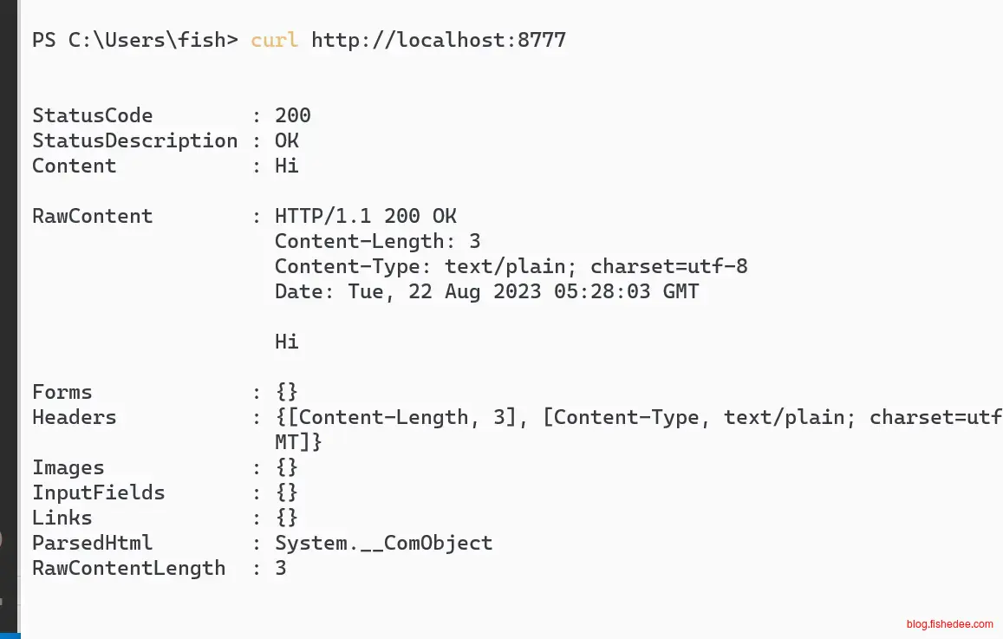Click the curl command in the prompt
Viewport: 1003px width, 639px height.
click(x=274, y=40)
